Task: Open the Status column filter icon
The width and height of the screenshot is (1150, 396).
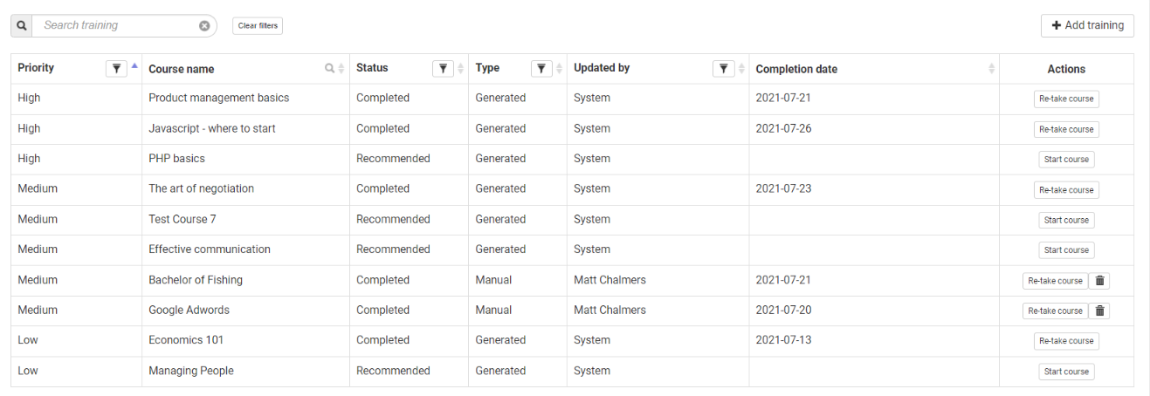Action: pos(443,69)
